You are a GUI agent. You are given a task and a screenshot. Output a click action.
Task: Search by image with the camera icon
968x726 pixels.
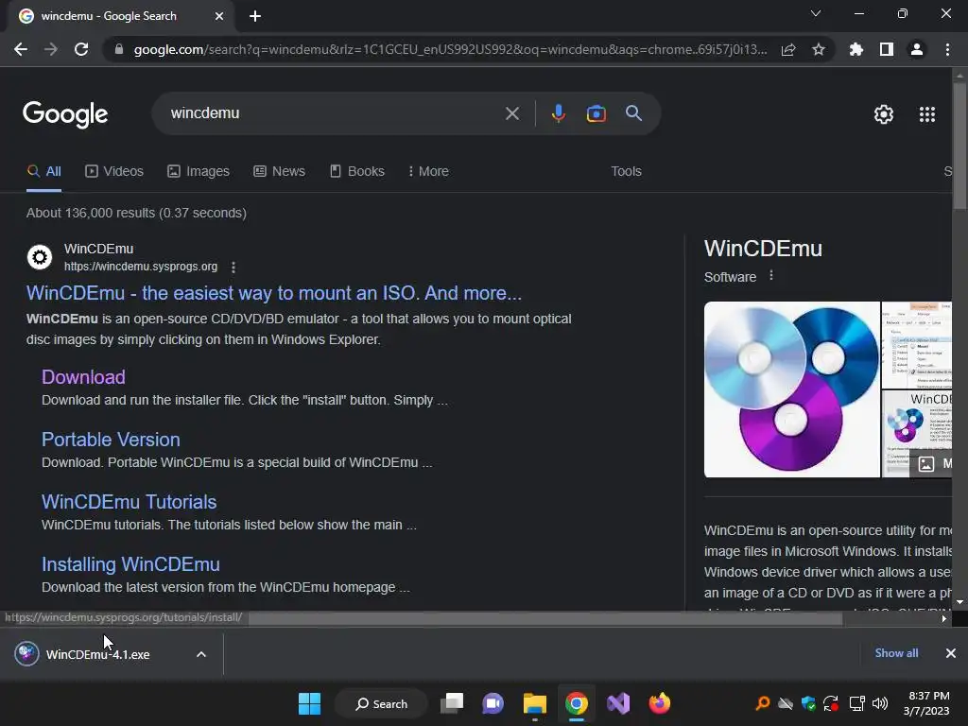596,113
